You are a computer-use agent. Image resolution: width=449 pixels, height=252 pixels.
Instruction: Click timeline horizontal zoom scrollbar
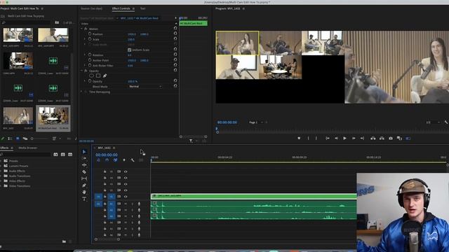pos(107,239)
